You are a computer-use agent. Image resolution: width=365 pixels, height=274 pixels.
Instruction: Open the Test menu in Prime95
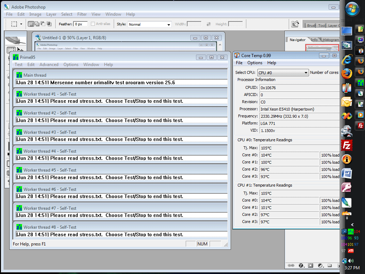pyautogui.click(x=19, y=65)
